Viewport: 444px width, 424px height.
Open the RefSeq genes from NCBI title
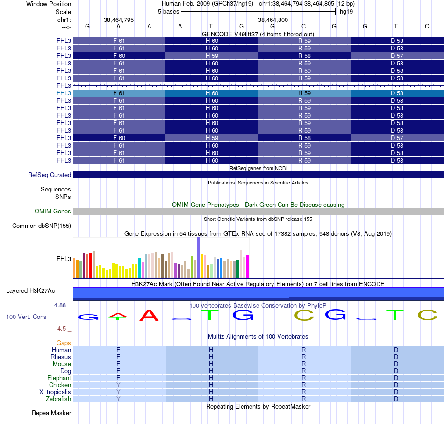258,168
